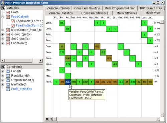Click the variable icon beside SellCrops(f,c)
The height and width of the screenshot is (123, 167).
pyautogui.click(x=8, y=39)
